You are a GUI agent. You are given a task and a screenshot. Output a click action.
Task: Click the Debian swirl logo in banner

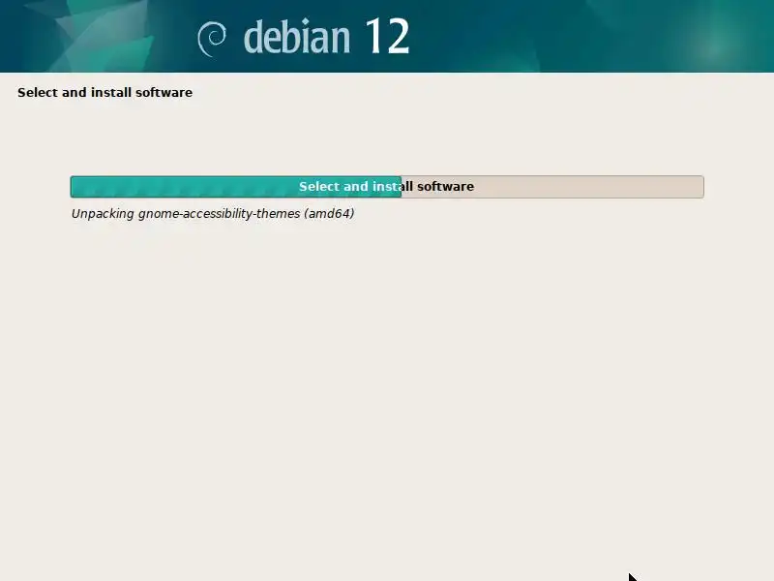[212, 39]
